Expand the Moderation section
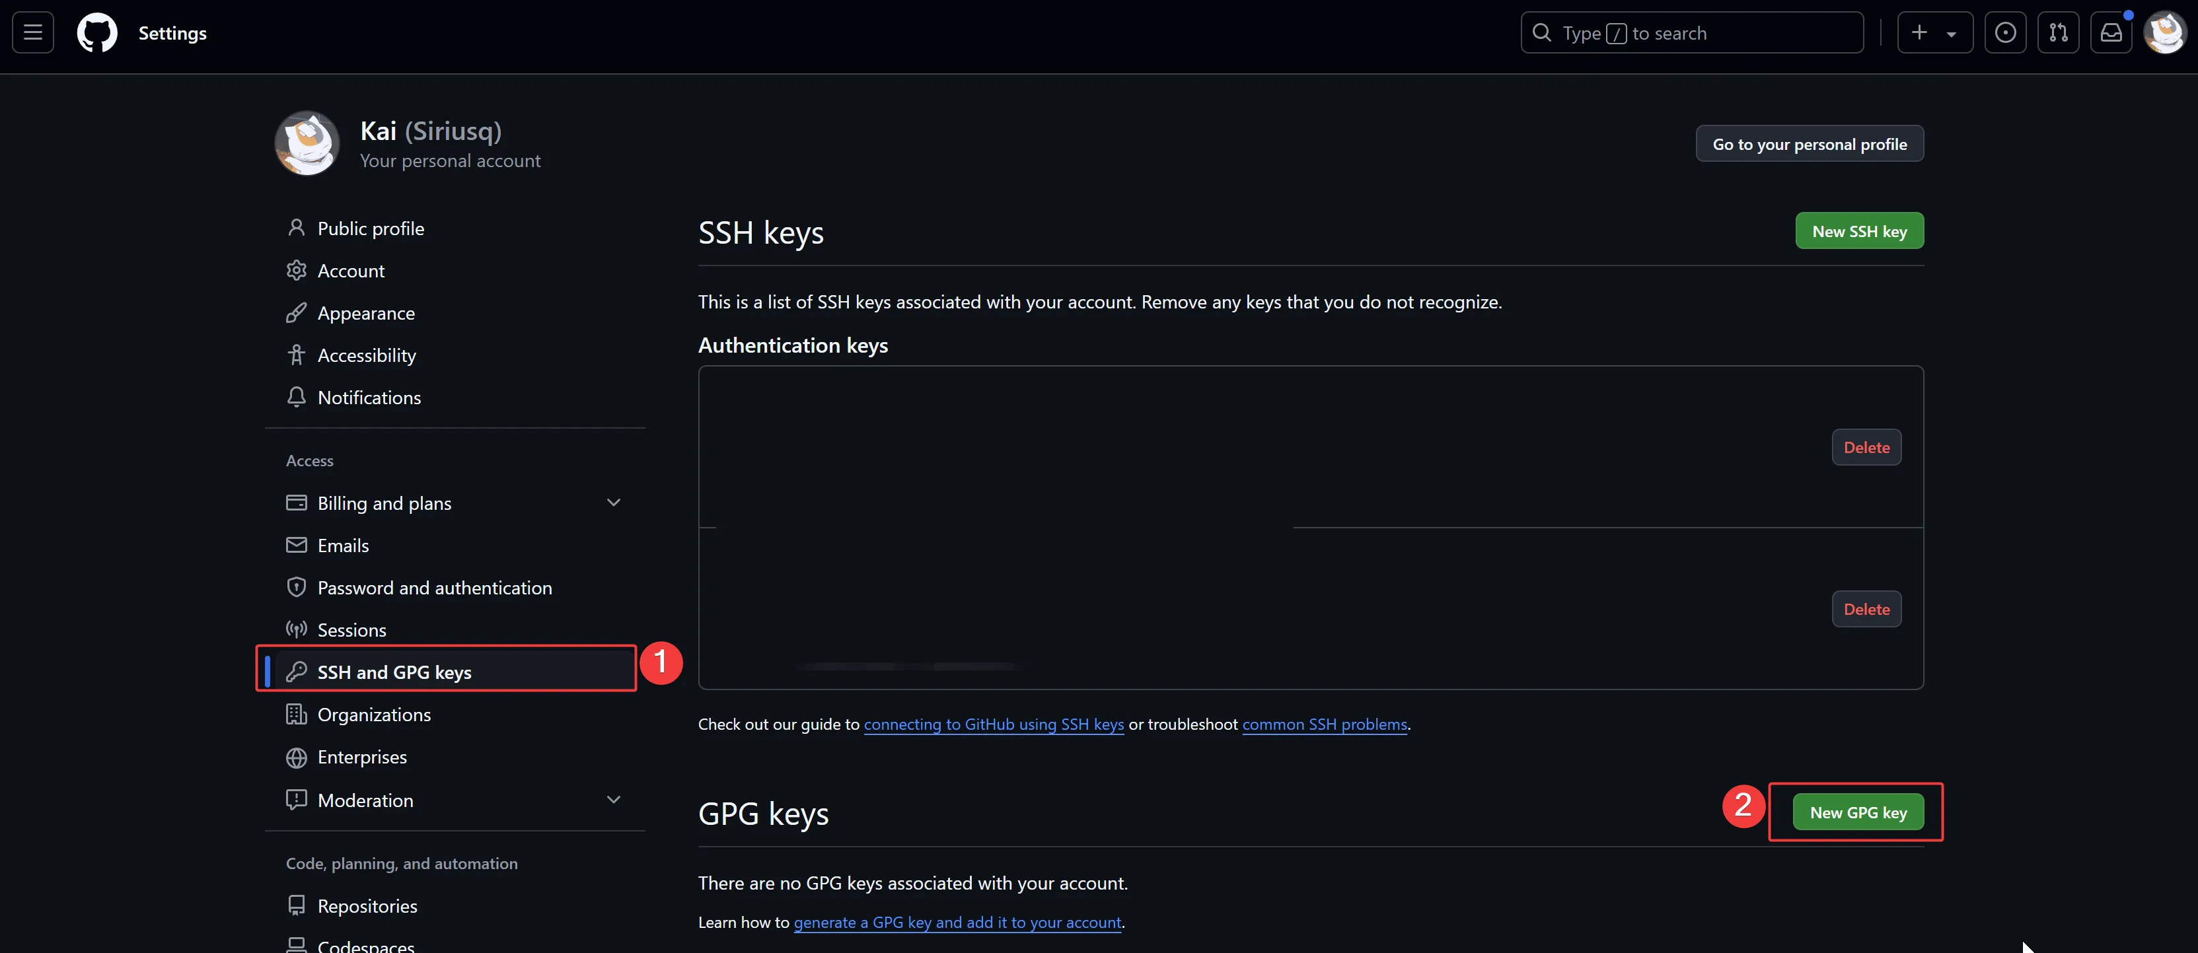Image resolution: width=2198 pixels, height=953 pixels. pos(612,799)
